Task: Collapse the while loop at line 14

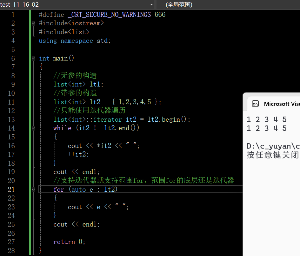Action: 33,128
